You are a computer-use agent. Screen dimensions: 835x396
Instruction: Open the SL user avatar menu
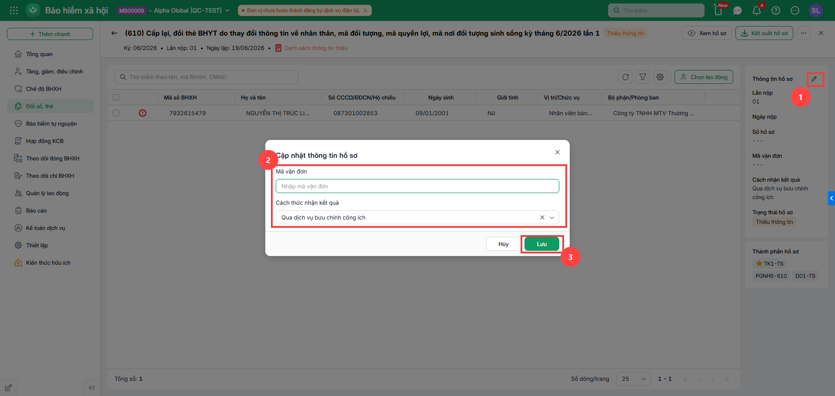coord(816,10)
